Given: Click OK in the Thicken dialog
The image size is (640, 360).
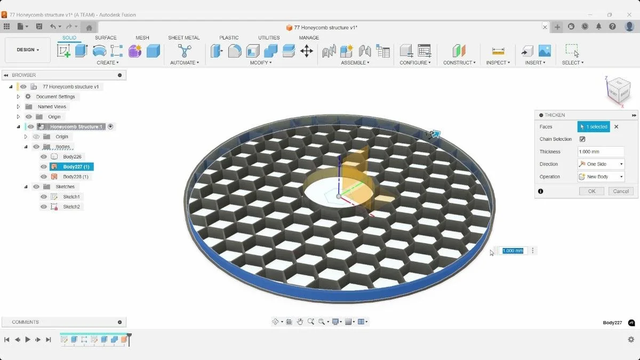Looking at the screenshot, I should point(592,191).
